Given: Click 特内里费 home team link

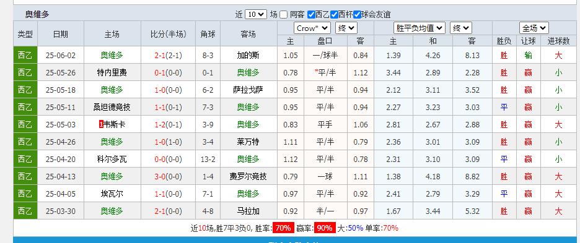Looking at the screenshot, I should 112,73.
